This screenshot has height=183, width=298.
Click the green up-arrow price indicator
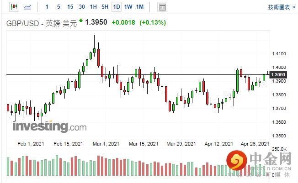81,20
